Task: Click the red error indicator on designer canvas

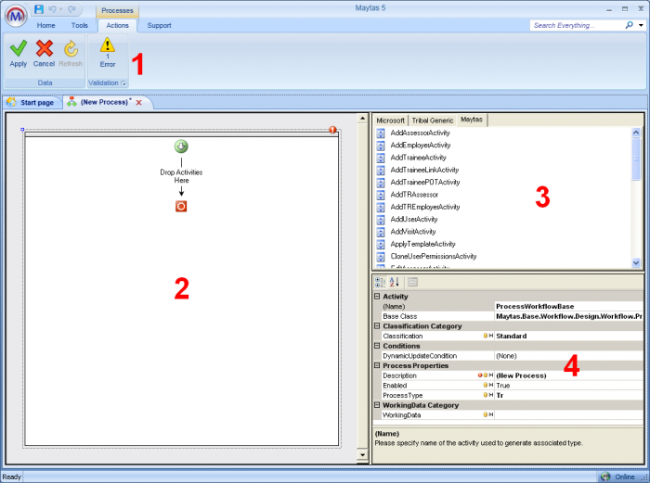Action: [x=332, y=130]
